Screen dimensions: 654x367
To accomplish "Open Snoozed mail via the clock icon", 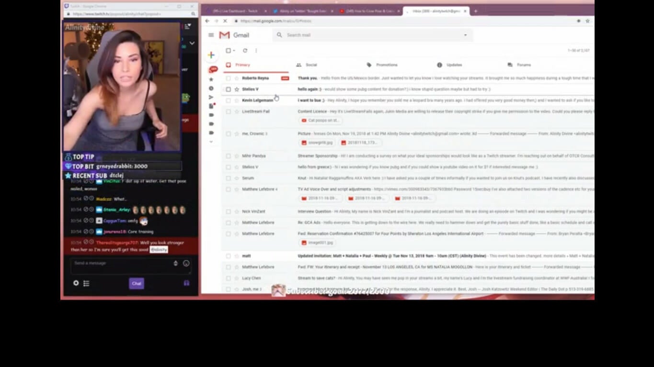I will tap(211, 88).
